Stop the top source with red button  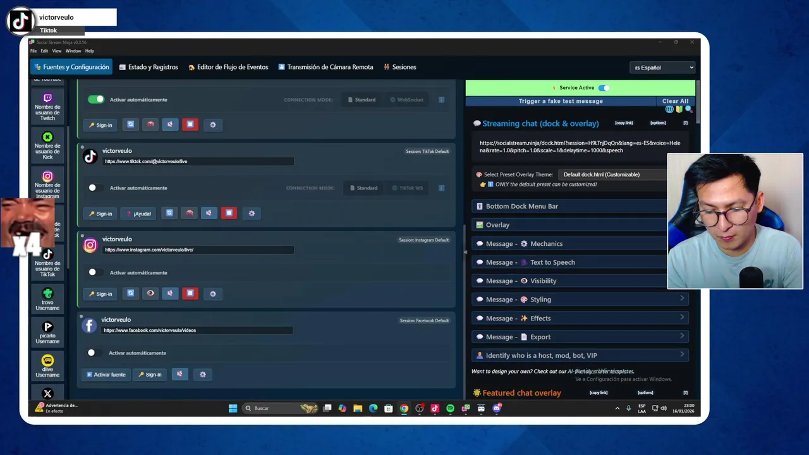point(190,124)
